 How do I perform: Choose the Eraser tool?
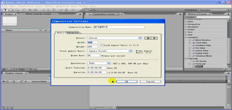coord(73,10)
